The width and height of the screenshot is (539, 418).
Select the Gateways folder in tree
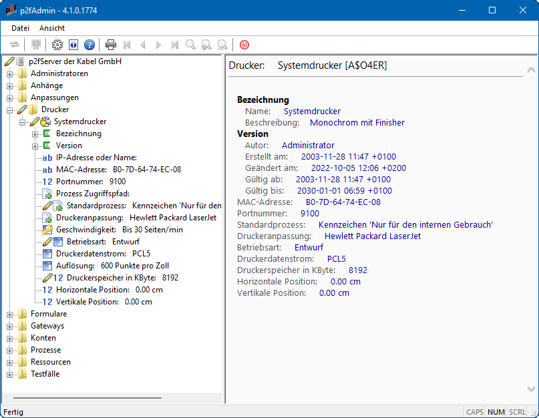pyautogui.click(x=47, y=326)
